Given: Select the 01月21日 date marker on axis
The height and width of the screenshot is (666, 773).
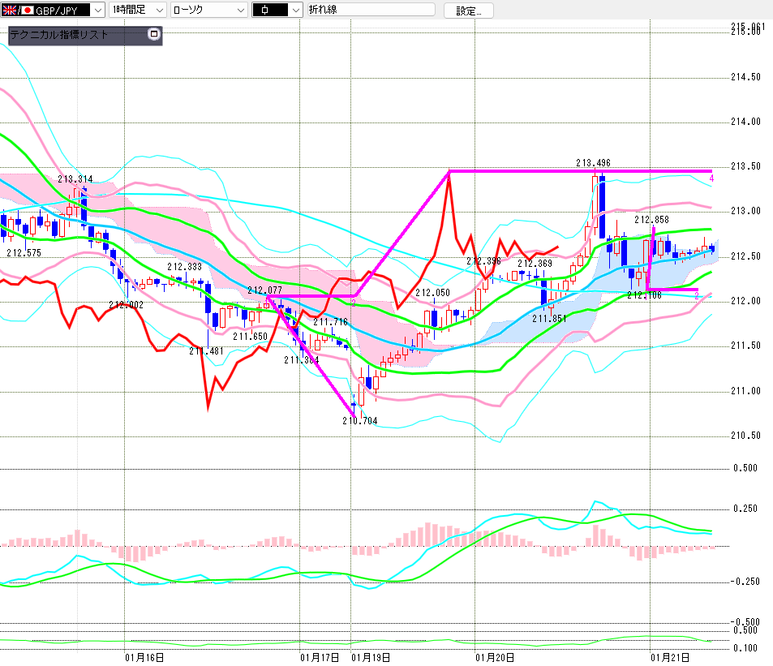Looking at the screenshot, I should coord(670,656).
